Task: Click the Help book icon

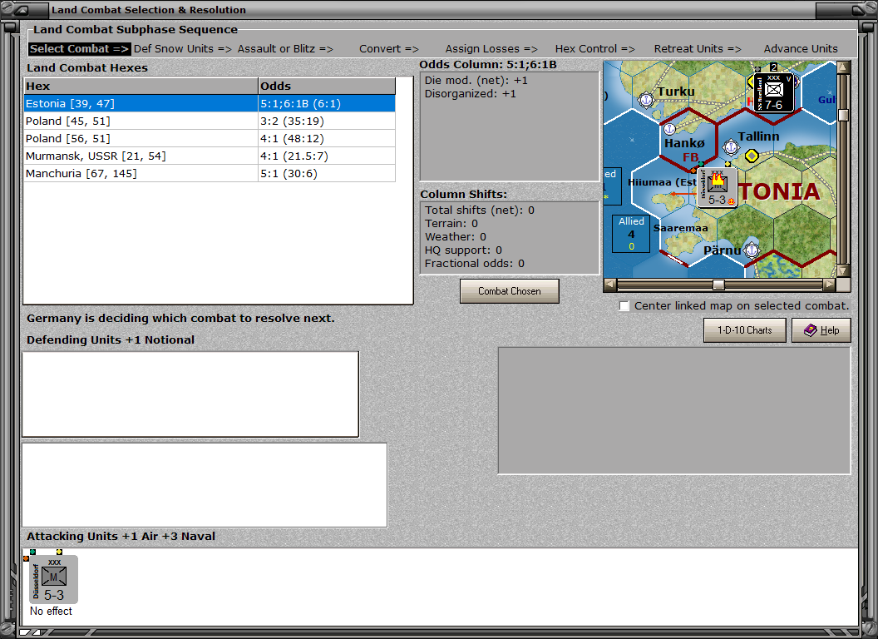Action: [x=811, y=330]
